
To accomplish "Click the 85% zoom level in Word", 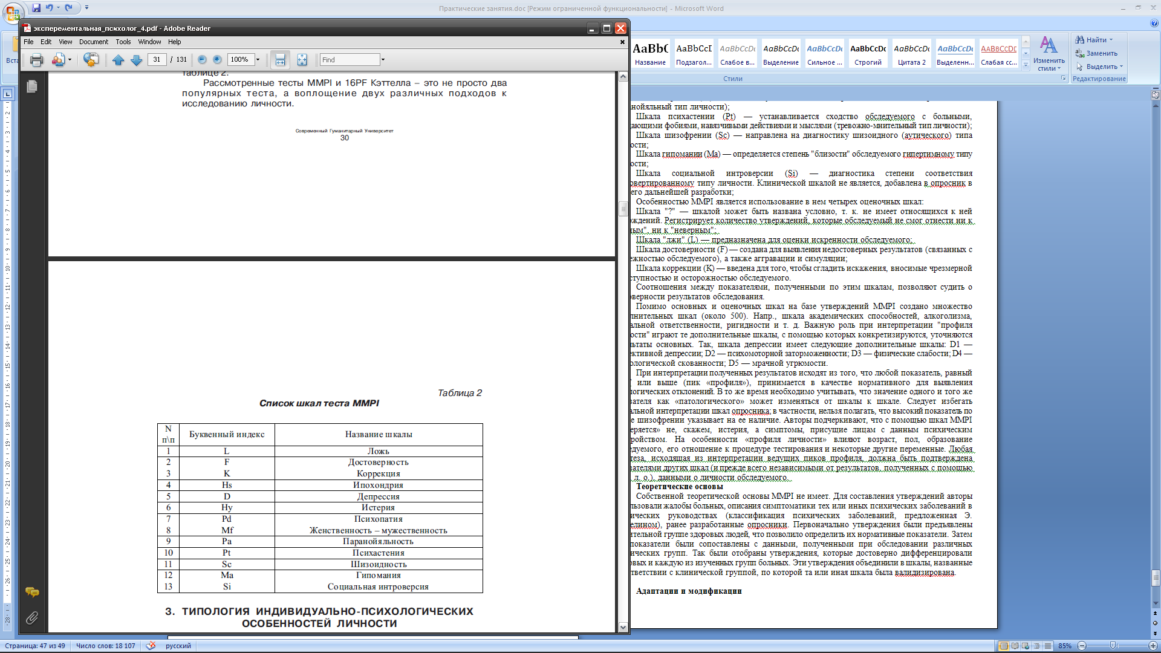I will coord(1065,646).
